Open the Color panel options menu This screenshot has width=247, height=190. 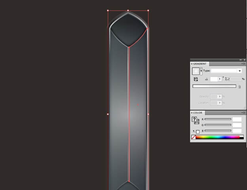[243, 113]
